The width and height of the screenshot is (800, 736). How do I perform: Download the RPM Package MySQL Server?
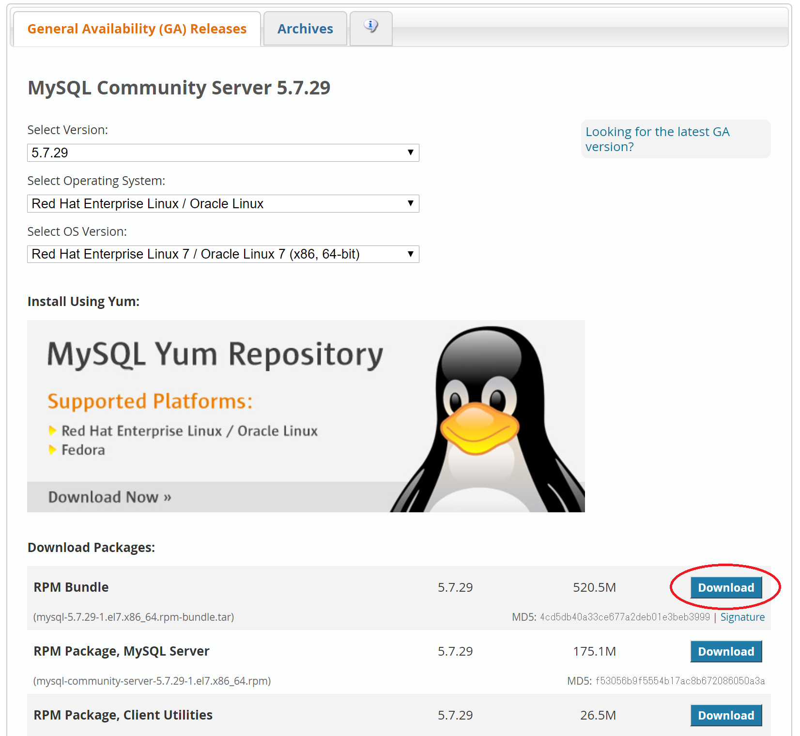726,651
